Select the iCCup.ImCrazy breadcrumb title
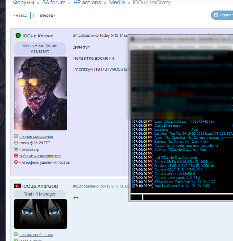Screen dimensions: 233x241 click(x=152, y=2)
